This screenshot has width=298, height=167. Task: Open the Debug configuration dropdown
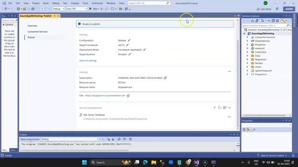59,9
